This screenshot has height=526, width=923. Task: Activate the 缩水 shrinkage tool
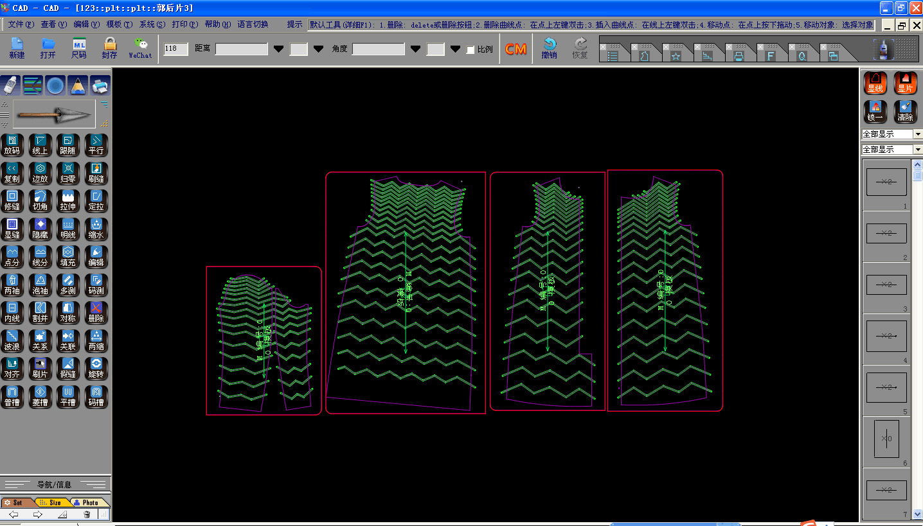[x=96, y=229]
